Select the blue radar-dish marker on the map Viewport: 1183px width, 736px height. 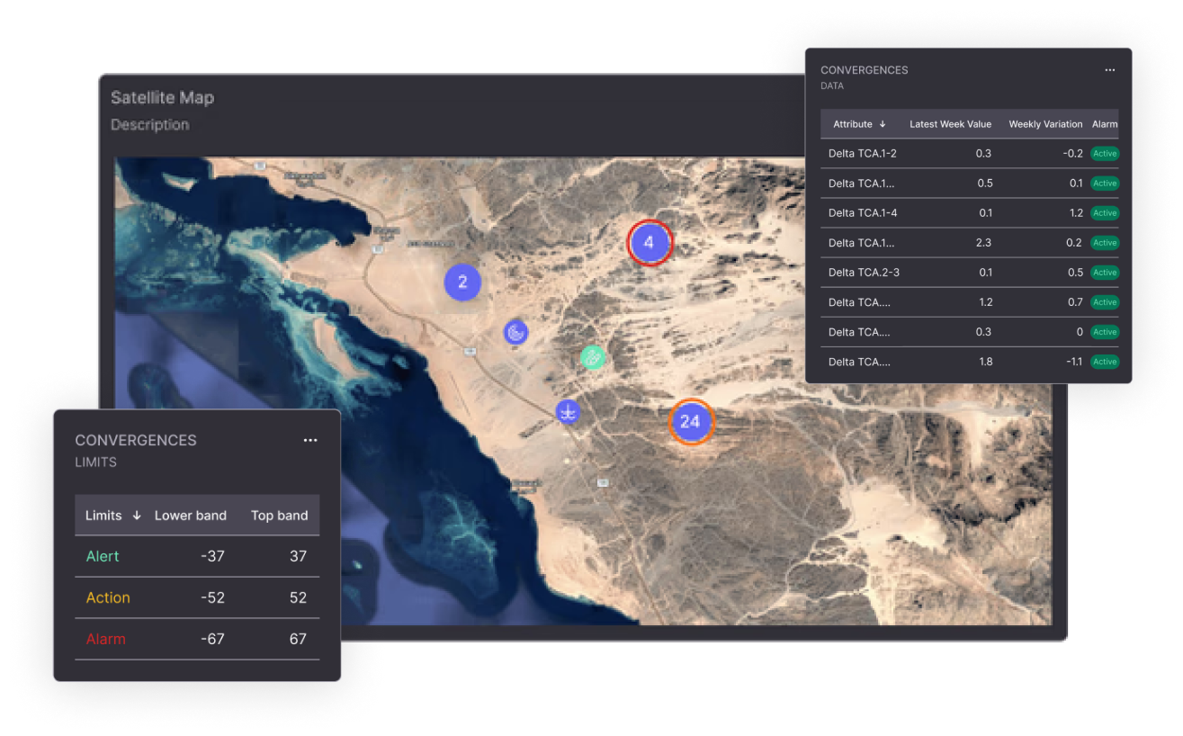[515, 332]
